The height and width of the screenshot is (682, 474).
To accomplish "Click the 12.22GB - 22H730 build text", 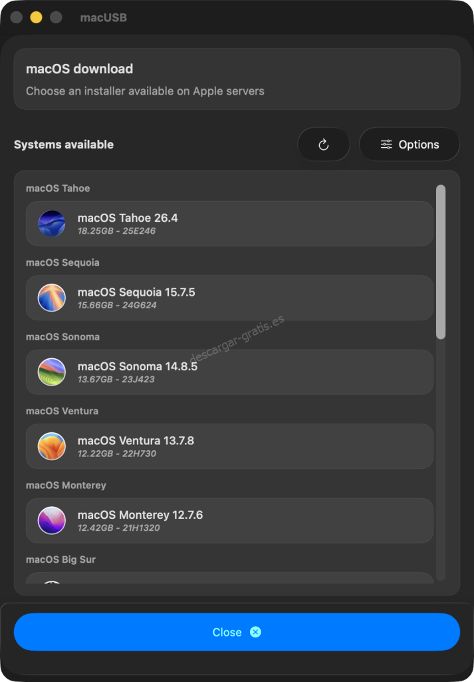I will (x=117, y=454).
